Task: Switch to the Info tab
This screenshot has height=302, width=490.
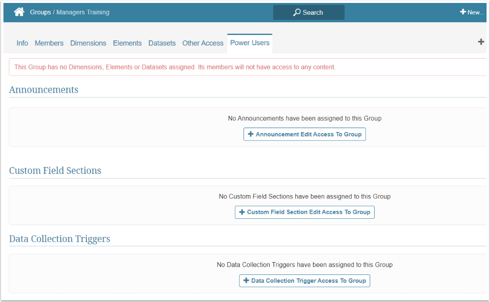Action: click(22, 43)
